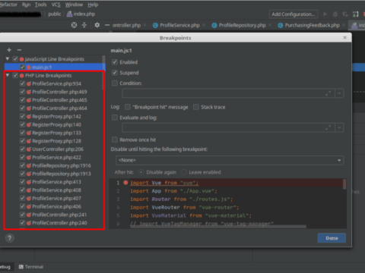Click the project panel settings gear icon
This screenshot has height=273, width=365.
[97, 25]
